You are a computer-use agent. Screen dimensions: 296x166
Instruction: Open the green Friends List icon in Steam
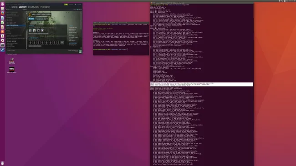80,51
